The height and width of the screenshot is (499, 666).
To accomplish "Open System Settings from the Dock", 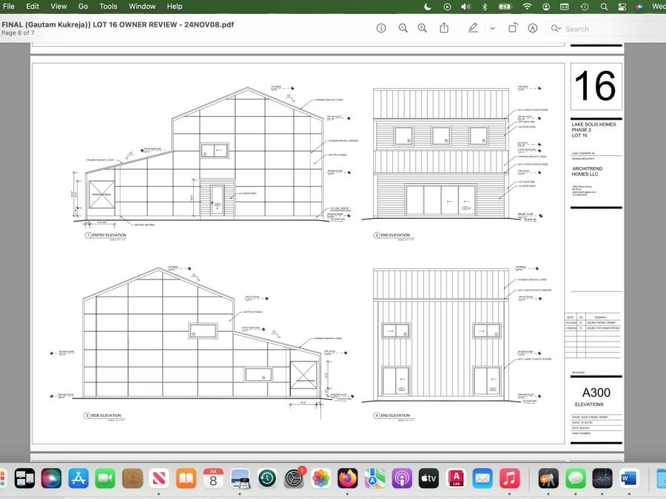I will [294, 478].
